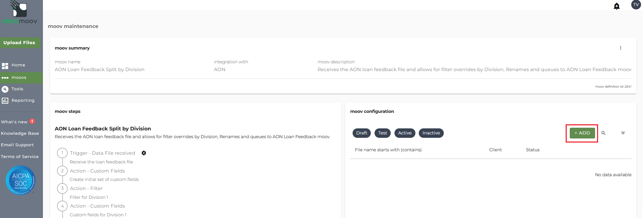Click 'Custom fields for Division 1' text
Image resolution: width=643 pixels, height=218 pixels.
[98, 215]
